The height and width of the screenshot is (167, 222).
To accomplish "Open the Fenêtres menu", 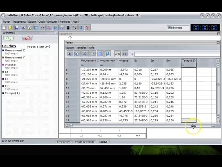I will 65,22.
